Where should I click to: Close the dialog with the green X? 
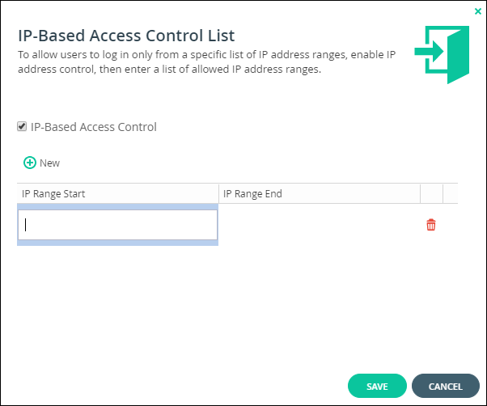(477, 11)
